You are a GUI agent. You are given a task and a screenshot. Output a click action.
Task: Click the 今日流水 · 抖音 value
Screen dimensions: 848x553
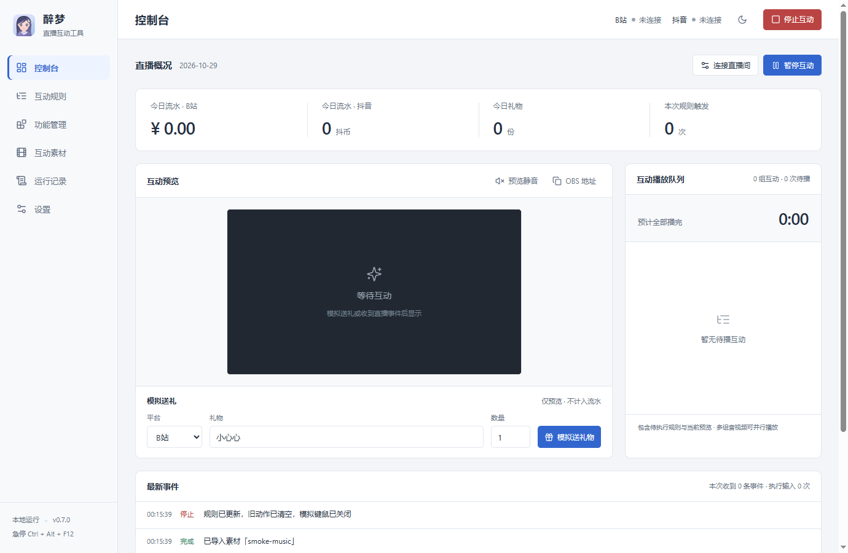coord(336,128)
